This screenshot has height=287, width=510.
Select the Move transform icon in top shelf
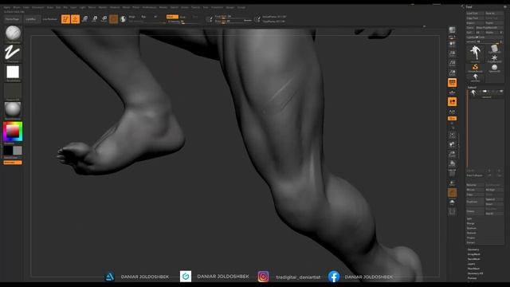[x=85, y=19]
